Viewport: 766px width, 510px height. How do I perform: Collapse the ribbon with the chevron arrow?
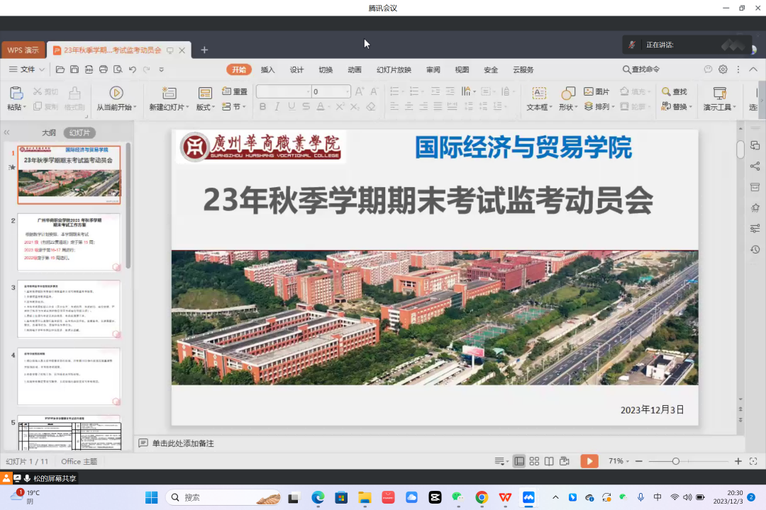pyautogui.click(x=752, y=69)
